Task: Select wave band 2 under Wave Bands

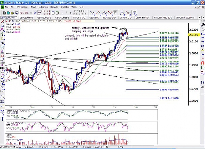Action: coord(74,14)
